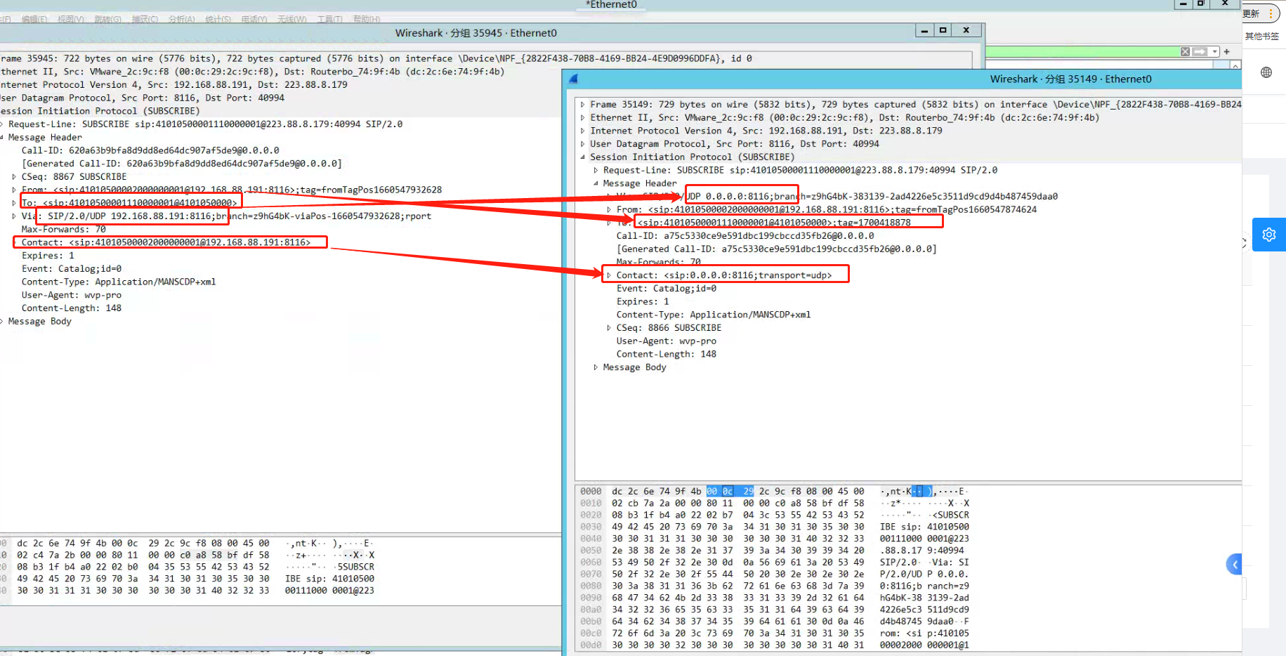Open the 工具(T) menu
This screenshot has height=656, width=1286.
[329, 19]
